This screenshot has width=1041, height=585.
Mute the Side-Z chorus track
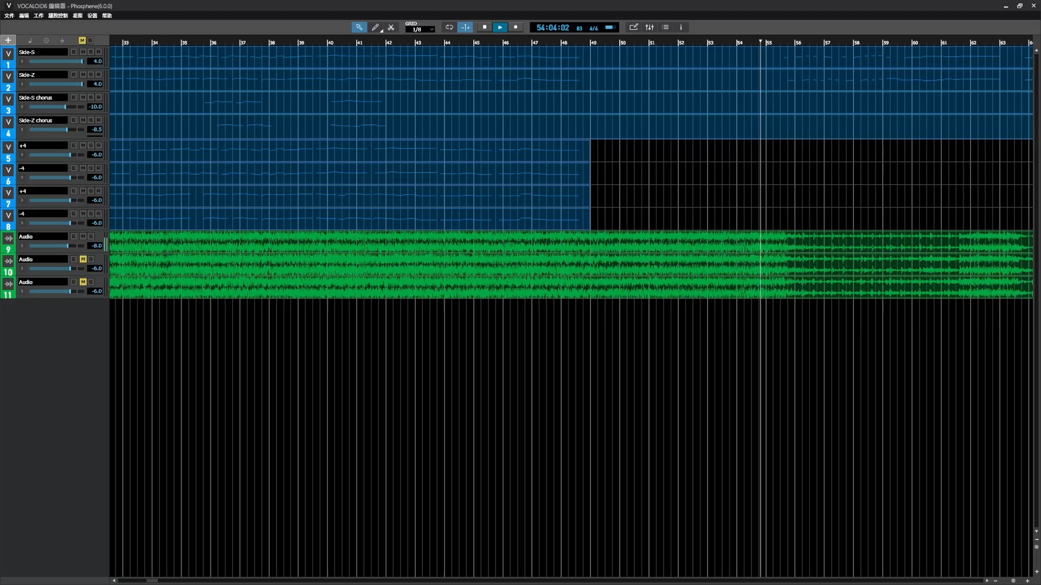coord(83,120)
